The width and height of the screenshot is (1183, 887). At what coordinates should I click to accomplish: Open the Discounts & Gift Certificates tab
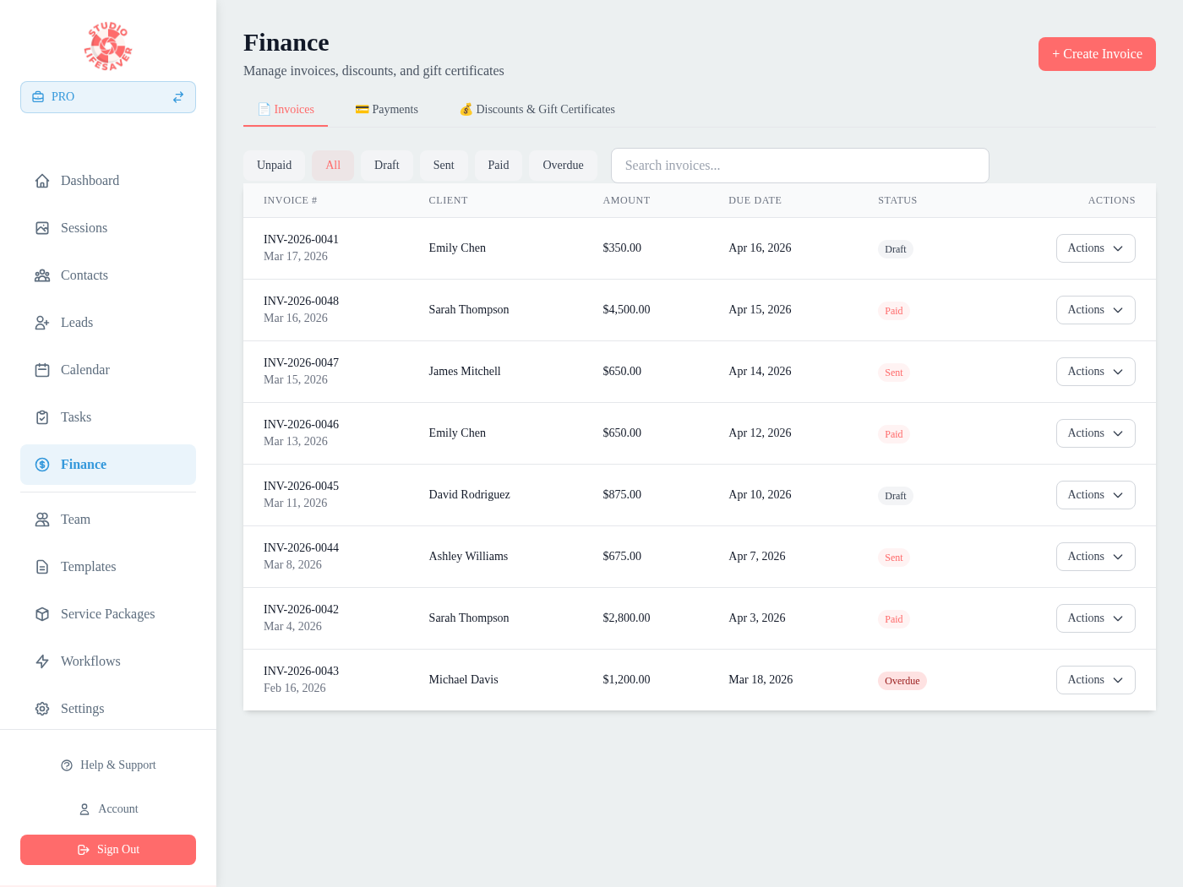pyautogui.click(x=537, y=109)
